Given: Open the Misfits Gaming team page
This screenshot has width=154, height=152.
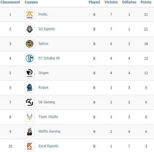Looking at the screenshot, I should pos(49,131).
